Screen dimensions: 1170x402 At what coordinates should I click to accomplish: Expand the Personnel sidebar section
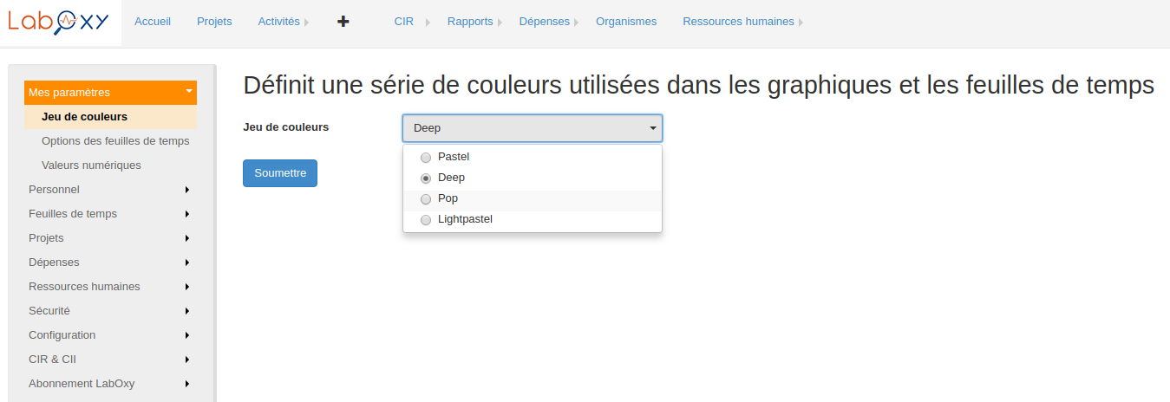click(186, 190)
